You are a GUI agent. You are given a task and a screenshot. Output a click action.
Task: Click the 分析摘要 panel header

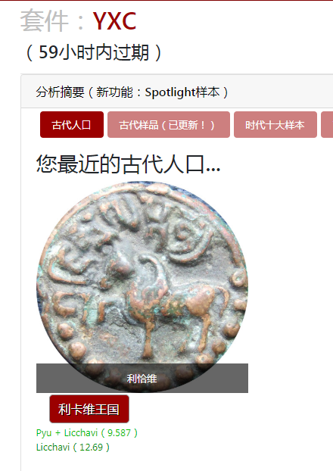coord(177,92)
